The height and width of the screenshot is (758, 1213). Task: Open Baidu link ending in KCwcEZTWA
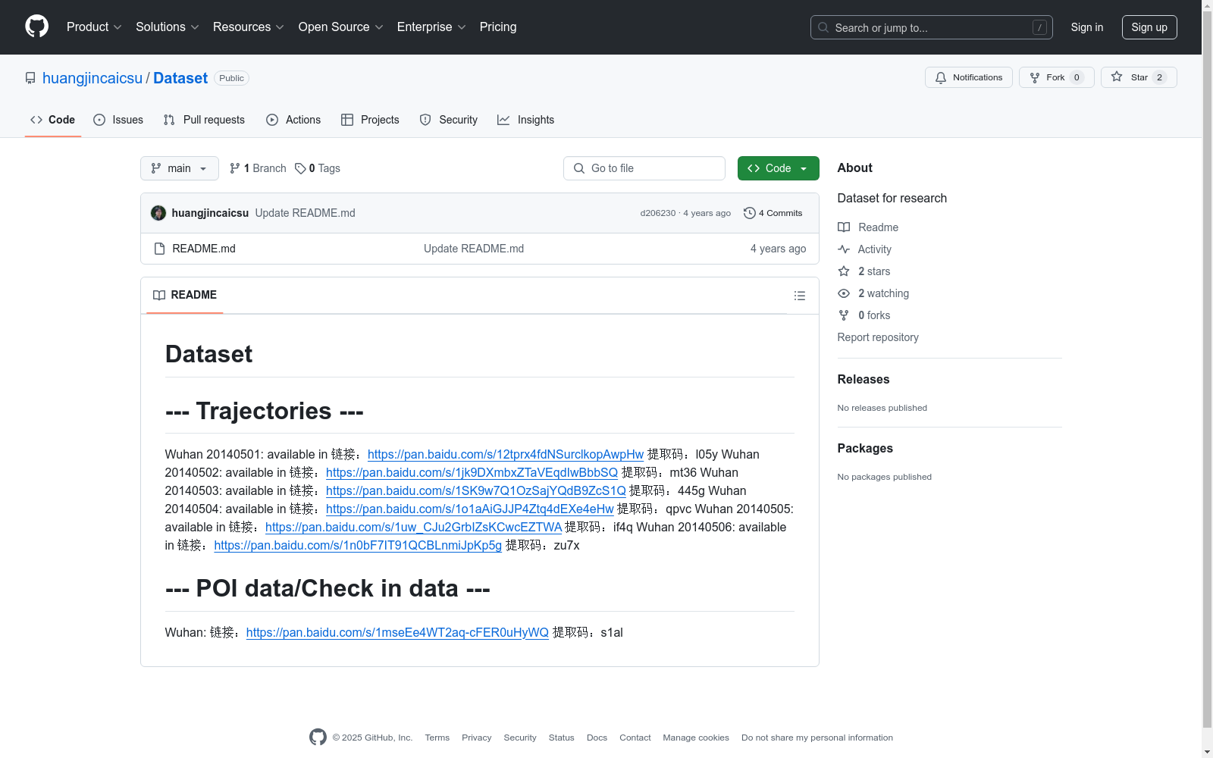point(413,527)
